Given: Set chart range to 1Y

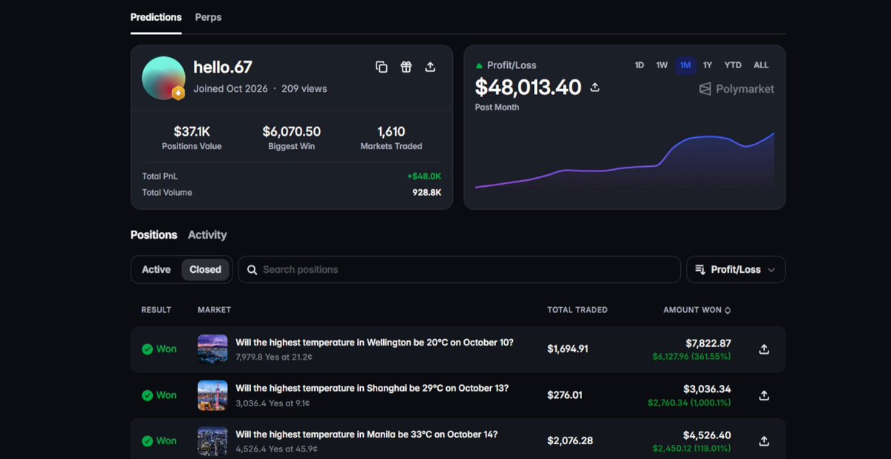Looking at the screenshot, I should point(708,65).
